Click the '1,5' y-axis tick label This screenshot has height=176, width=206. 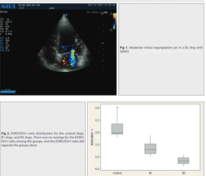[x=97, y=145]
